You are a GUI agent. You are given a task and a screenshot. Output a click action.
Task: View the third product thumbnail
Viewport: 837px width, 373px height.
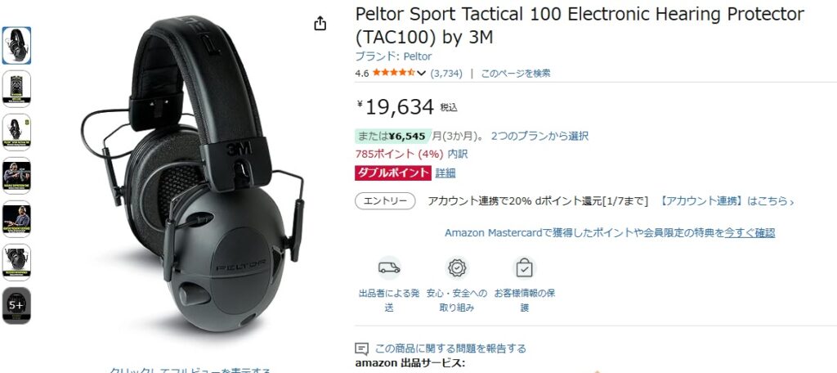pos(16,132)
